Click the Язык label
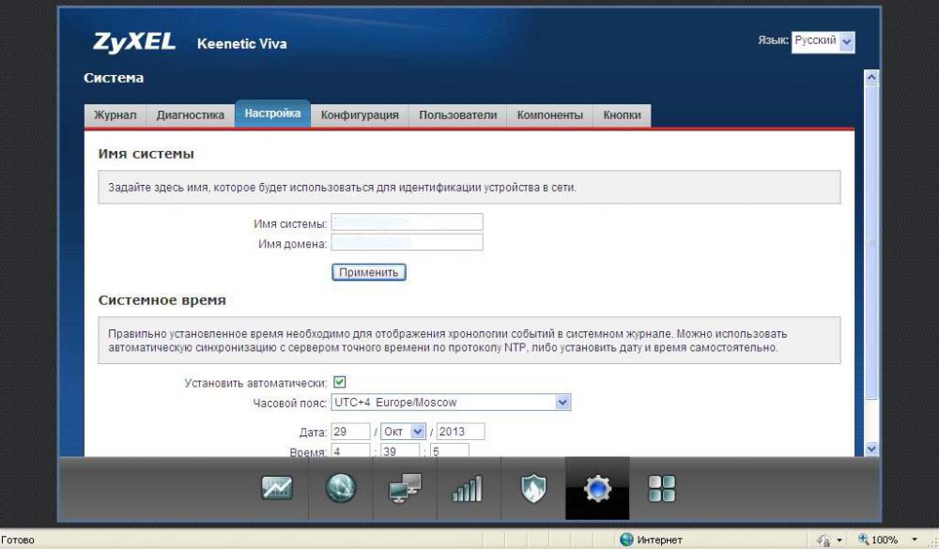Viewport: 939px width, 549px height. pyautogui.click(x=773, y=40)
